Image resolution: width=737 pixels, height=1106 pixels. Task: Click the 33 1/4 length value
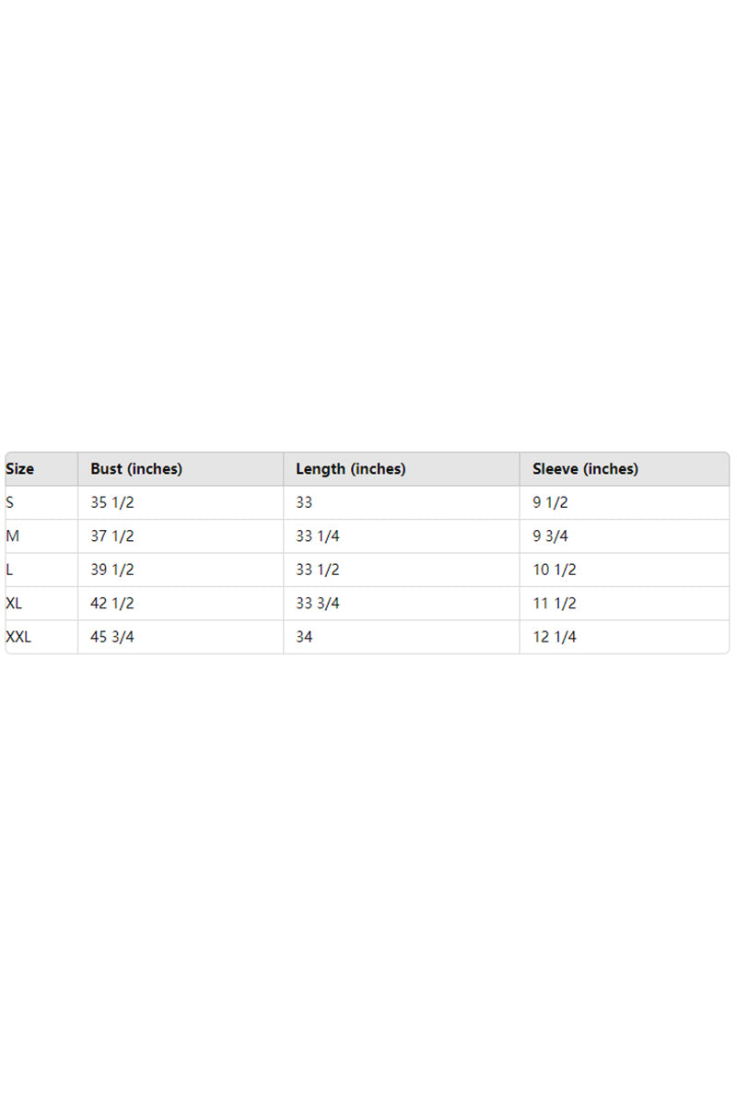(x=318, y=536)
